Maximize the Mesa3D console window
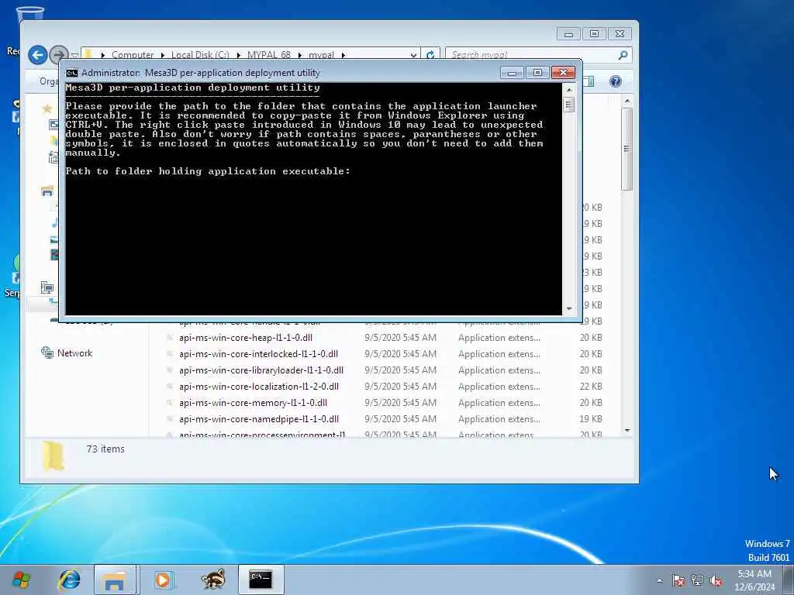This screenshot has width=794, height=595. point(537,73)
